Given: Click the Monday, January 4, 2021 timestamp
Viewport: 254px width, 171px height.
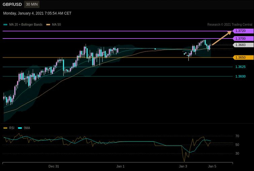Looking at the screenshot, I should point(37,13).
